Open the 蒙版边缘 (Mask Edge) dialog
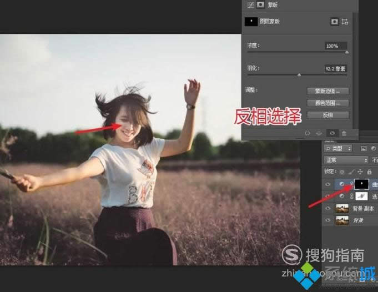Screen dimensions: 378x292 click(328, 91)
